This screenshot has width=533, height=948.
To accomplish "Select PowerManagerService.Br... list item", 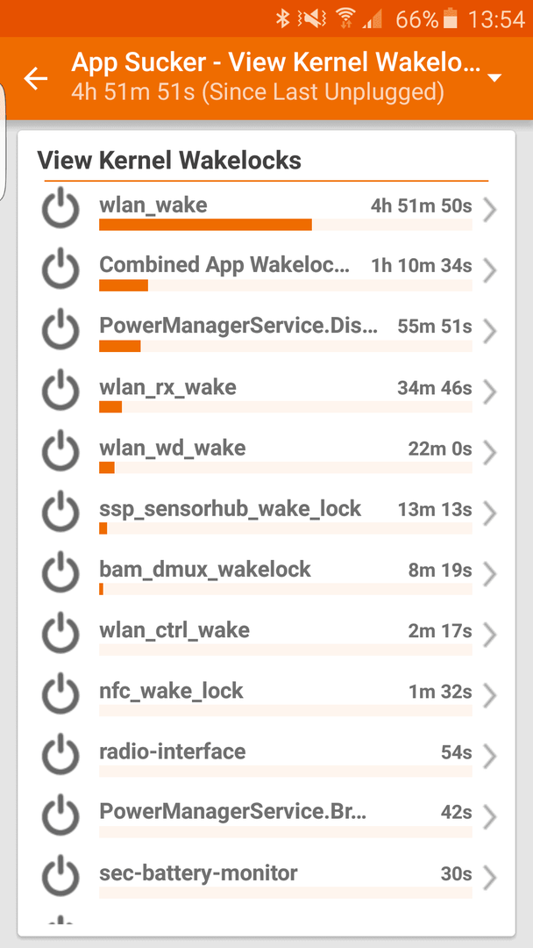I will (266, 816).
